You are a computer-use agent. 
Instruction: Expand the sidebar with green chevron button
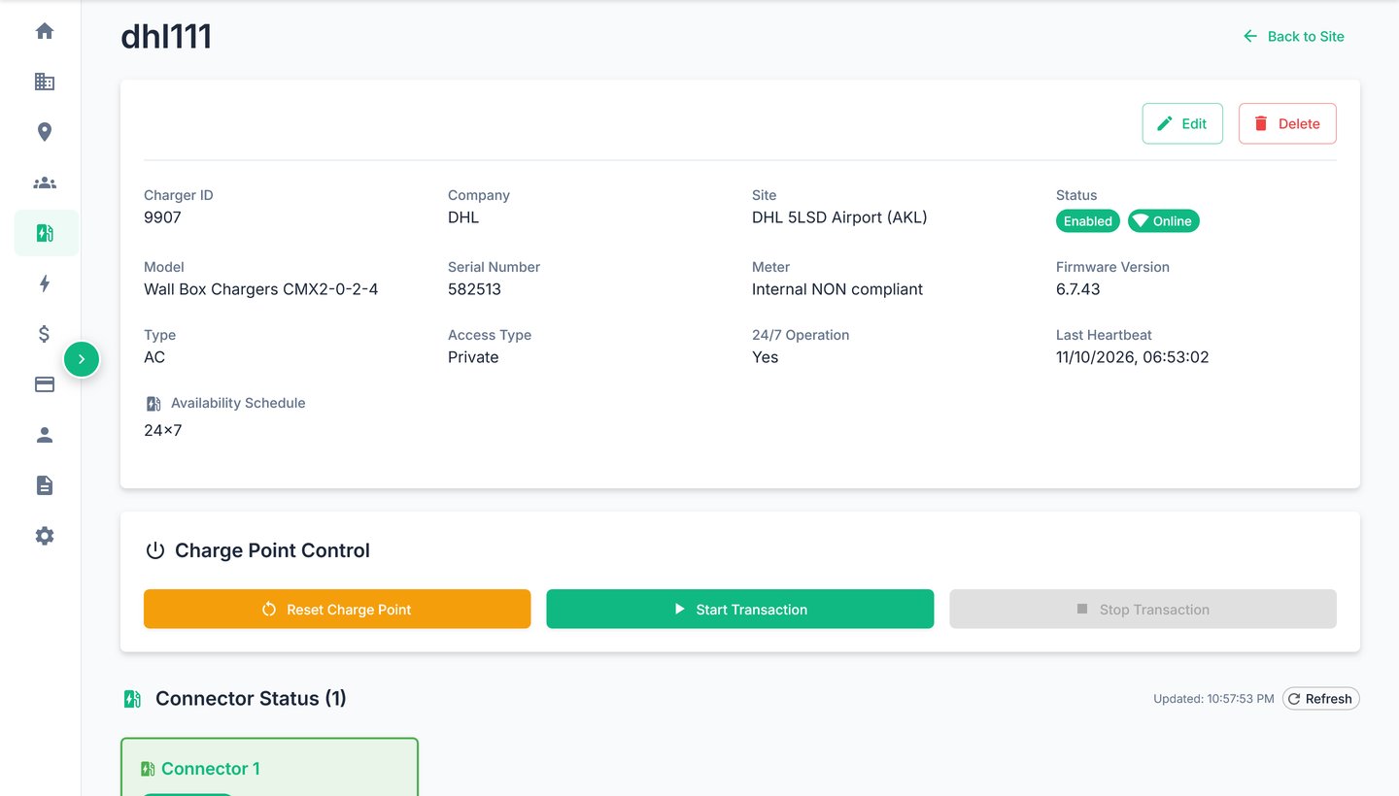82,359
